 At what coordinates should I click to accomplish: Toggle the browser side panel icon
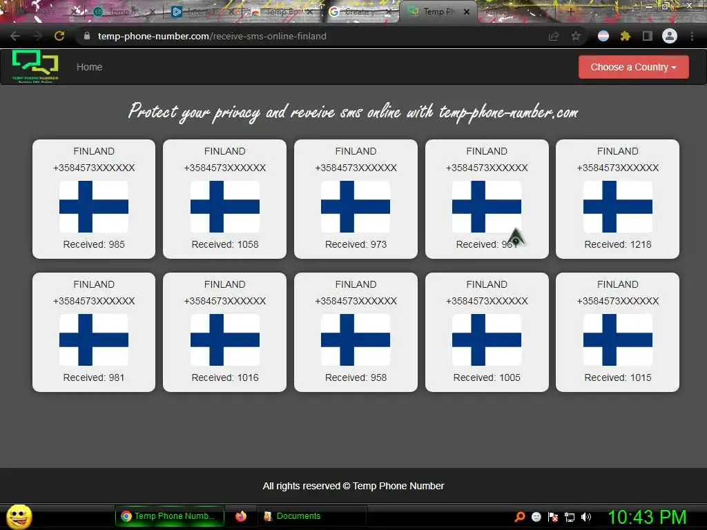pyautogui.click(x=648, y=37)
